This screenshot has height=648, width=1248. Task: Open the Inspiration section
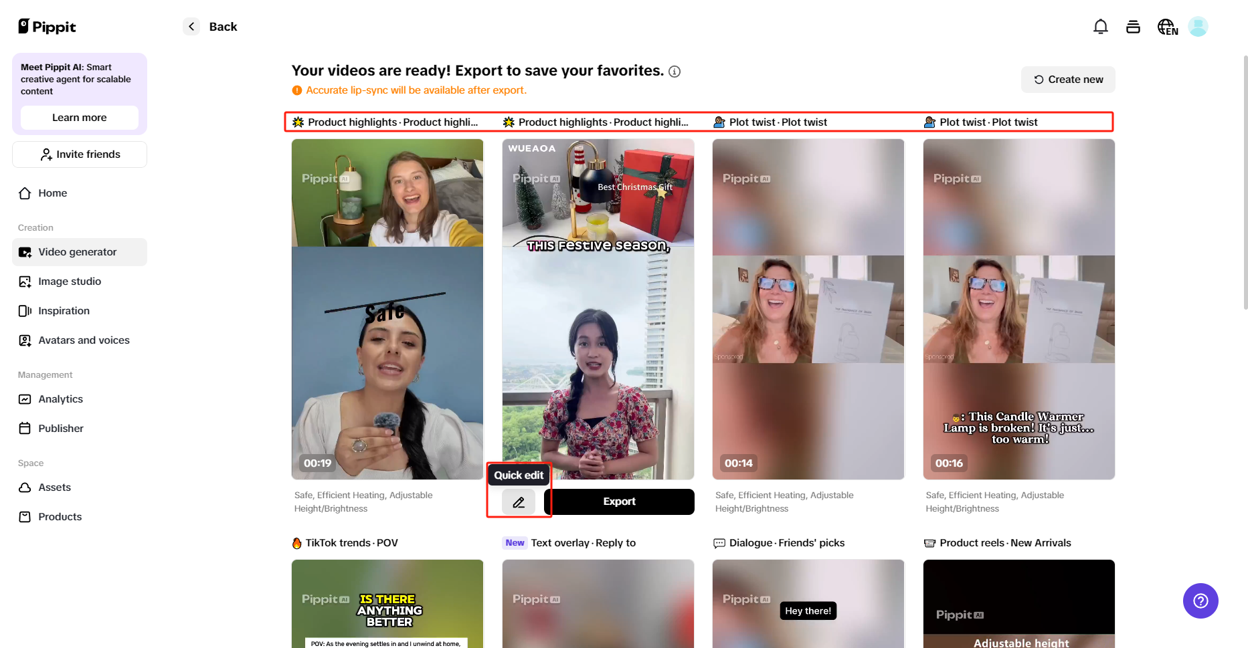(64, 310)
